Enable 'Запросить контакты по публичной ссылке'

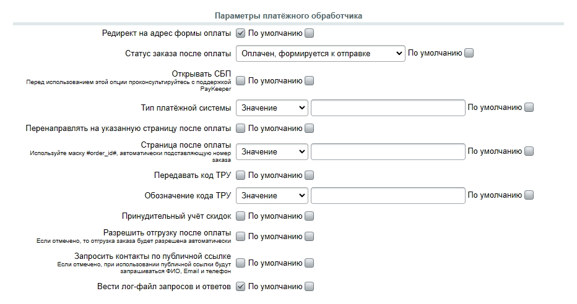pos(241,263)
